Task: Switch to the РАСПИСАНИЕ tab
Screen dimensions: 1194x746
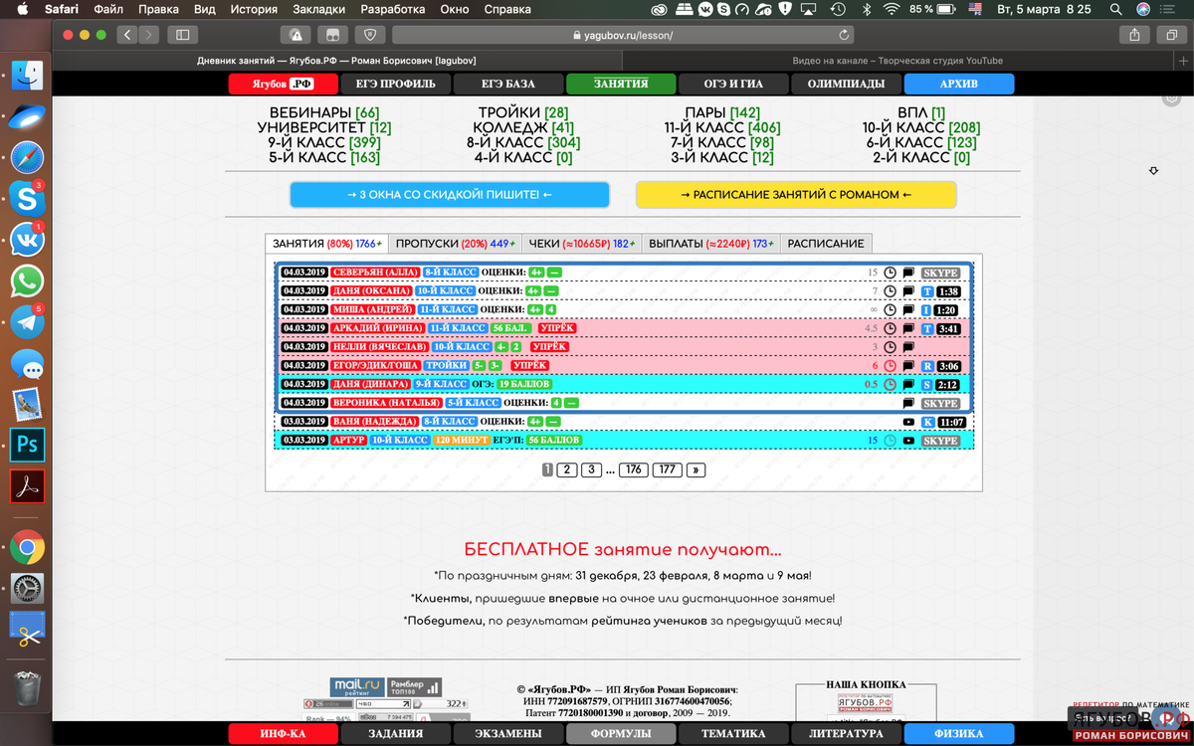Action: (x=826, y=244)
